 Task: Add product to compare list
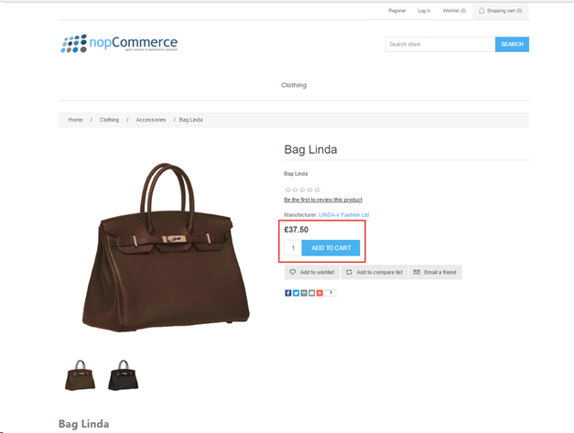click(x=374, y=272)
